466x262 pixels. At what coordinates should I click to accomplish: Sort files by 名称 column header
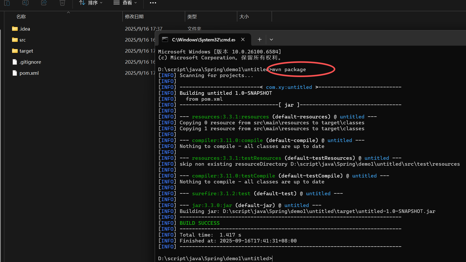coord(21,17)
